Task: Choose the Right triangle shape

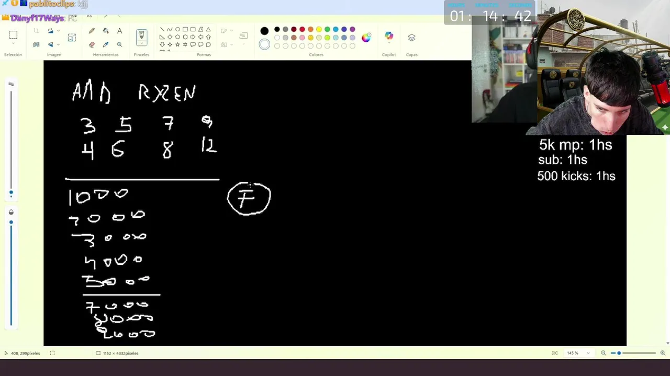Action: coord(162,37)
